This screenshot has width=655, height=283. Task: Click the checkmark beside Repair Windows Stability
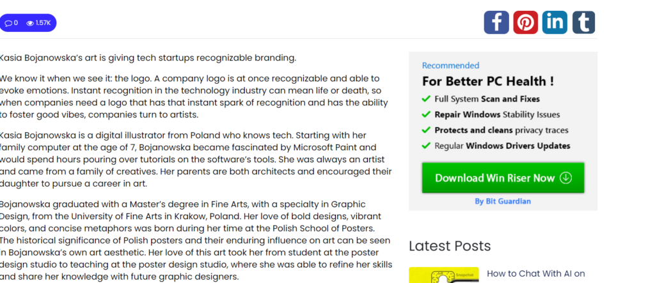426,114
